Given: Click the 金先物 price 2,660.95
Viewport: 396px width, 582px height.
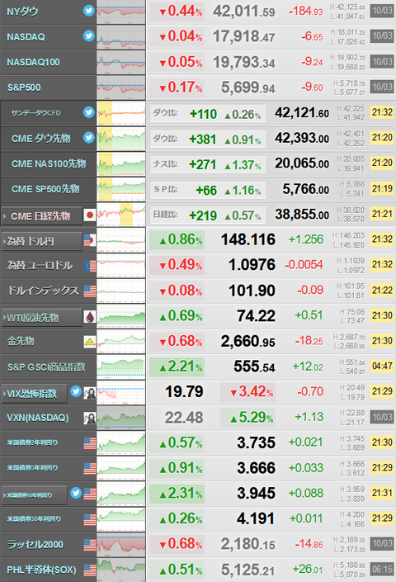Looking at the screenshot, I should pyautogui.click(x=248, y=341).
